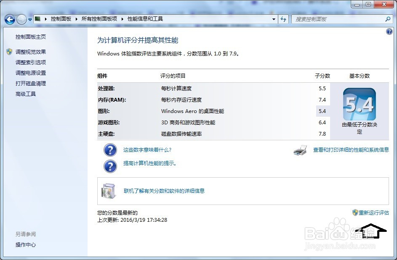Viewport: 397px width, 260px height.
Task: Click the question mark icon beside 这些数字意味着什么
Action: pyautogui.click(x=110, y=150)
